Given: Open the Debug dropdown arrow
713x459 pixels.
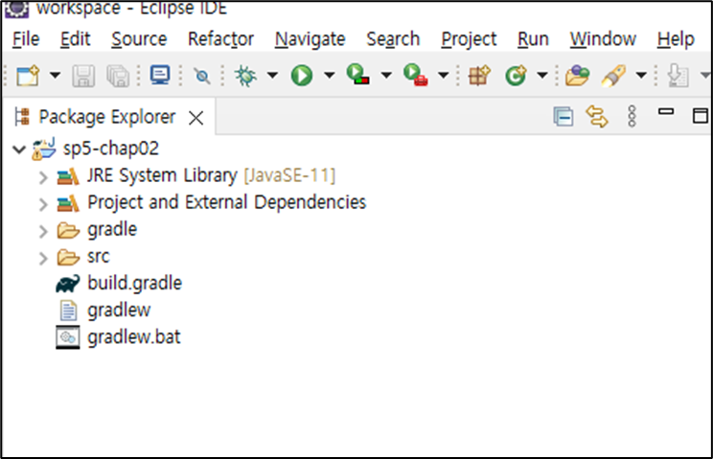Looking at the screenshot, I should point(272,76).
